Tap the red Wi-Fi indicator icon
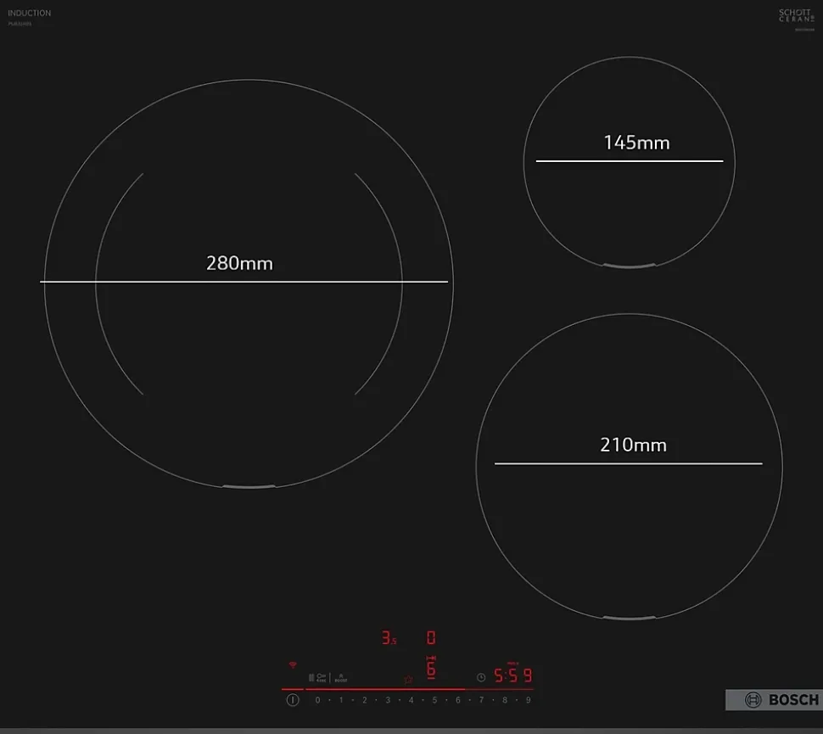Screen dimensions: 823x734 294,664
